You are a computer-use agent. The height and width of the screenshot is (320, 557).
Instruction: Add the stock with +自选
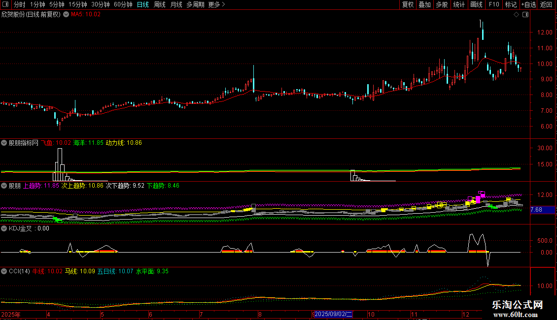click(528, 4)
